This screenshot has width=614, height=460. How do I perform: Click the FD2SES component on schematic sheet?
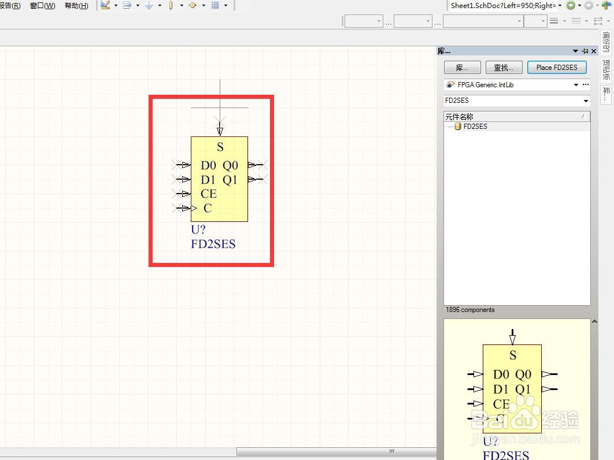click(219, 179)
